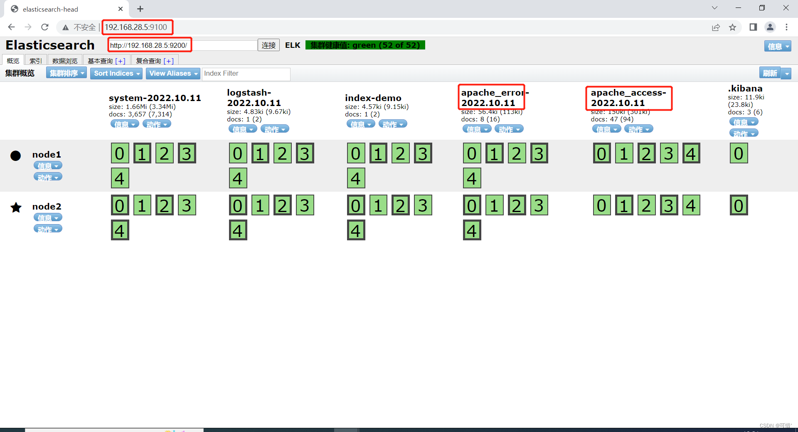The height and width of the screenshot is (432, 798).
Task: Focus the cluster URL input field
Action: coord(183,45)
